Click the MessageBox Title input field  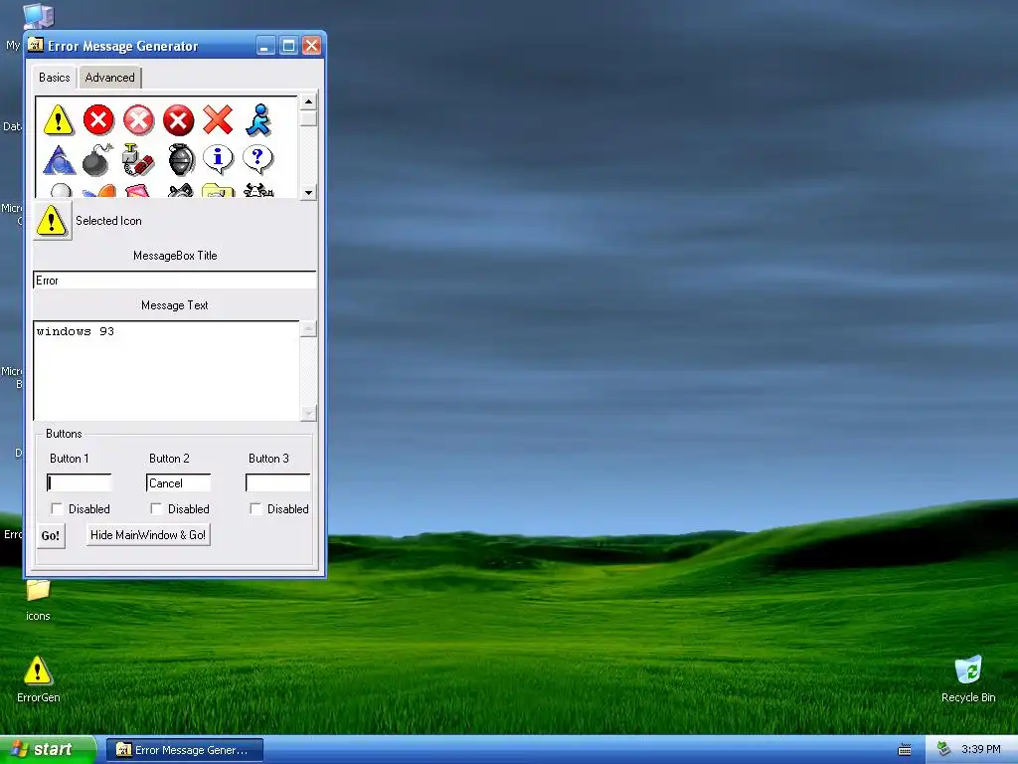pyautogui.click(x=175, y=280)
